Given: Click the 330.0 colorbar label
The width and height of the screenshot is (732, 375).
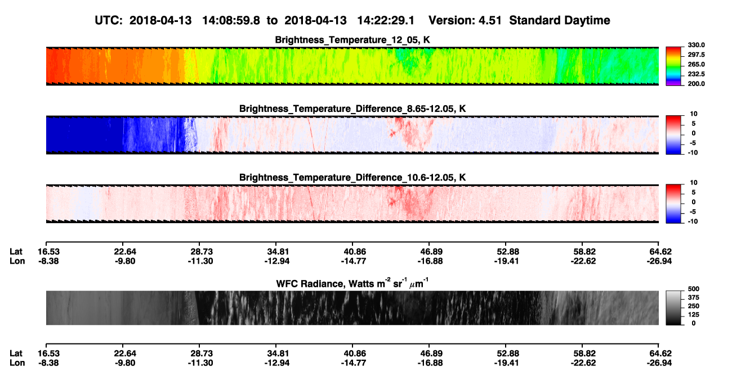Looking at the screenshot, I should point(697,45).
